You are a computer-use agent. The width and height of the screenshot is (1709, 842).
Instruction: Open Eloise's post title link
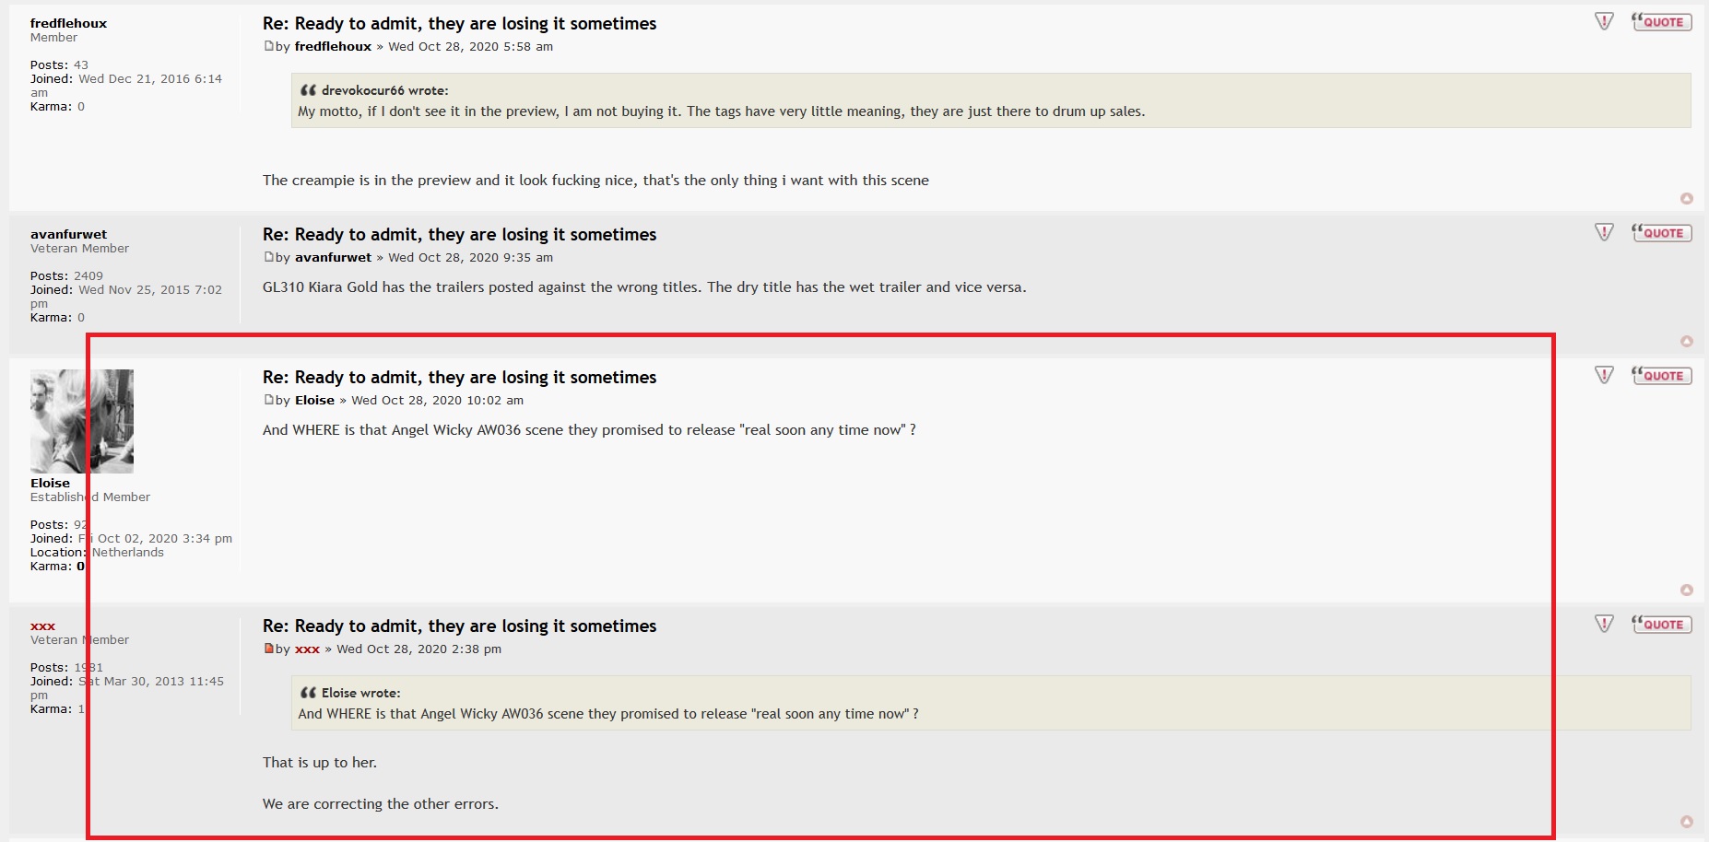[459, 377]
